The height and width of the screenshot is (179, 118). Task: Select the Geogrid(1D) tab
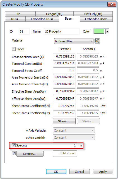(x=54, y=14)
